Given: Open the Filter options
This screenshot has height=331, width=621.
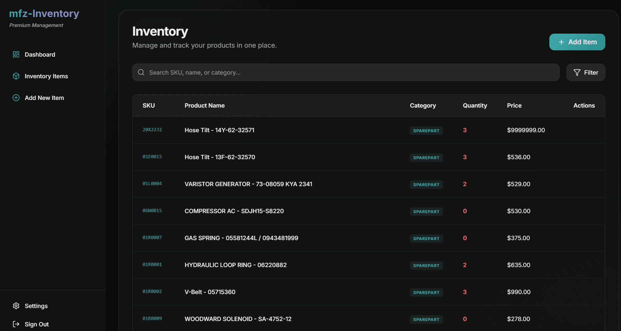Looking at the screenshot, I should 586,72.
